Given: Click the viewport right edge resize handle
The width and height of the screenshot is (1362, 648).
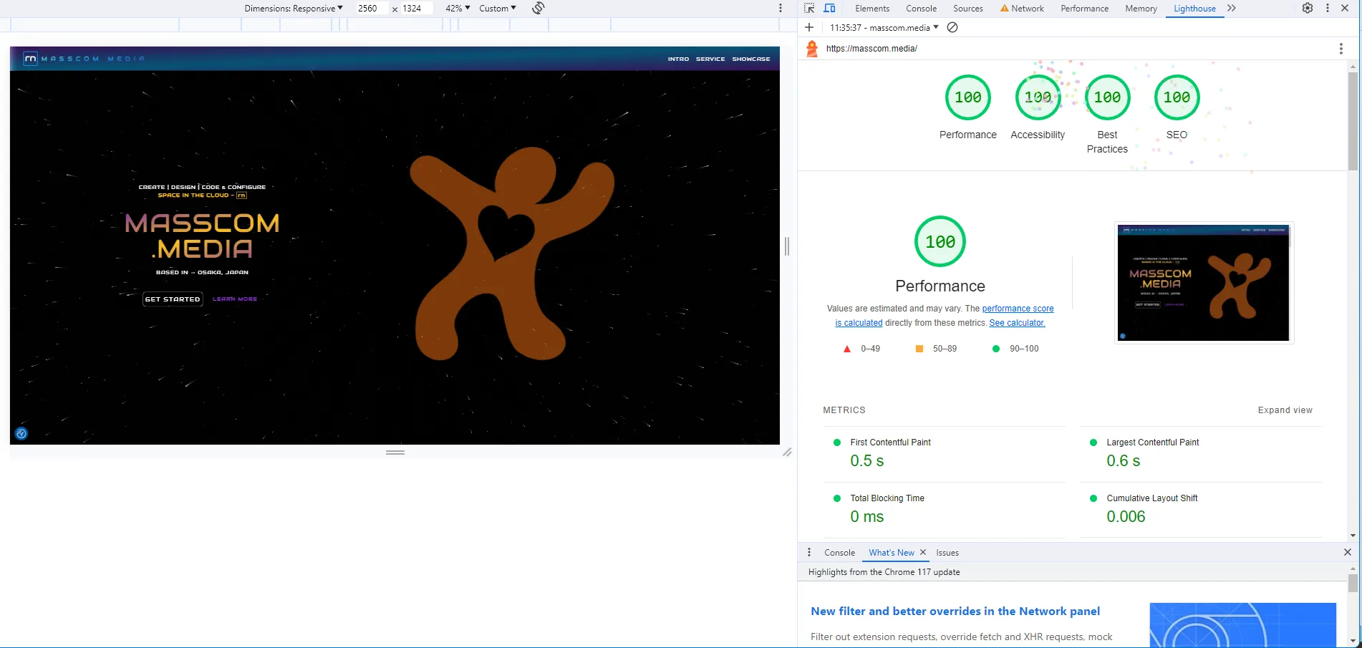Looking at the screenshot, I should (787, 246).
